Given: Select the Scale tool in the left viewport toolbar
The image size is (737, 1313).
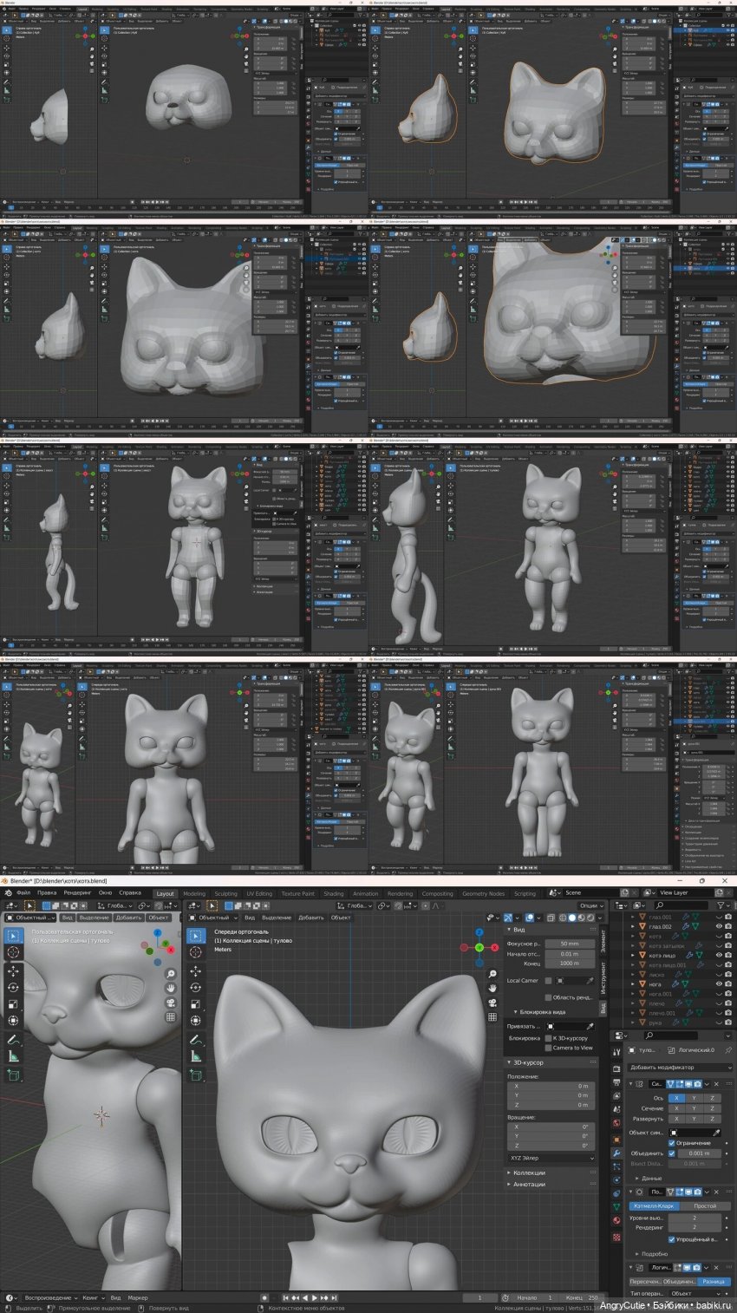Looking at the screenshot, I should [13, 1003].
